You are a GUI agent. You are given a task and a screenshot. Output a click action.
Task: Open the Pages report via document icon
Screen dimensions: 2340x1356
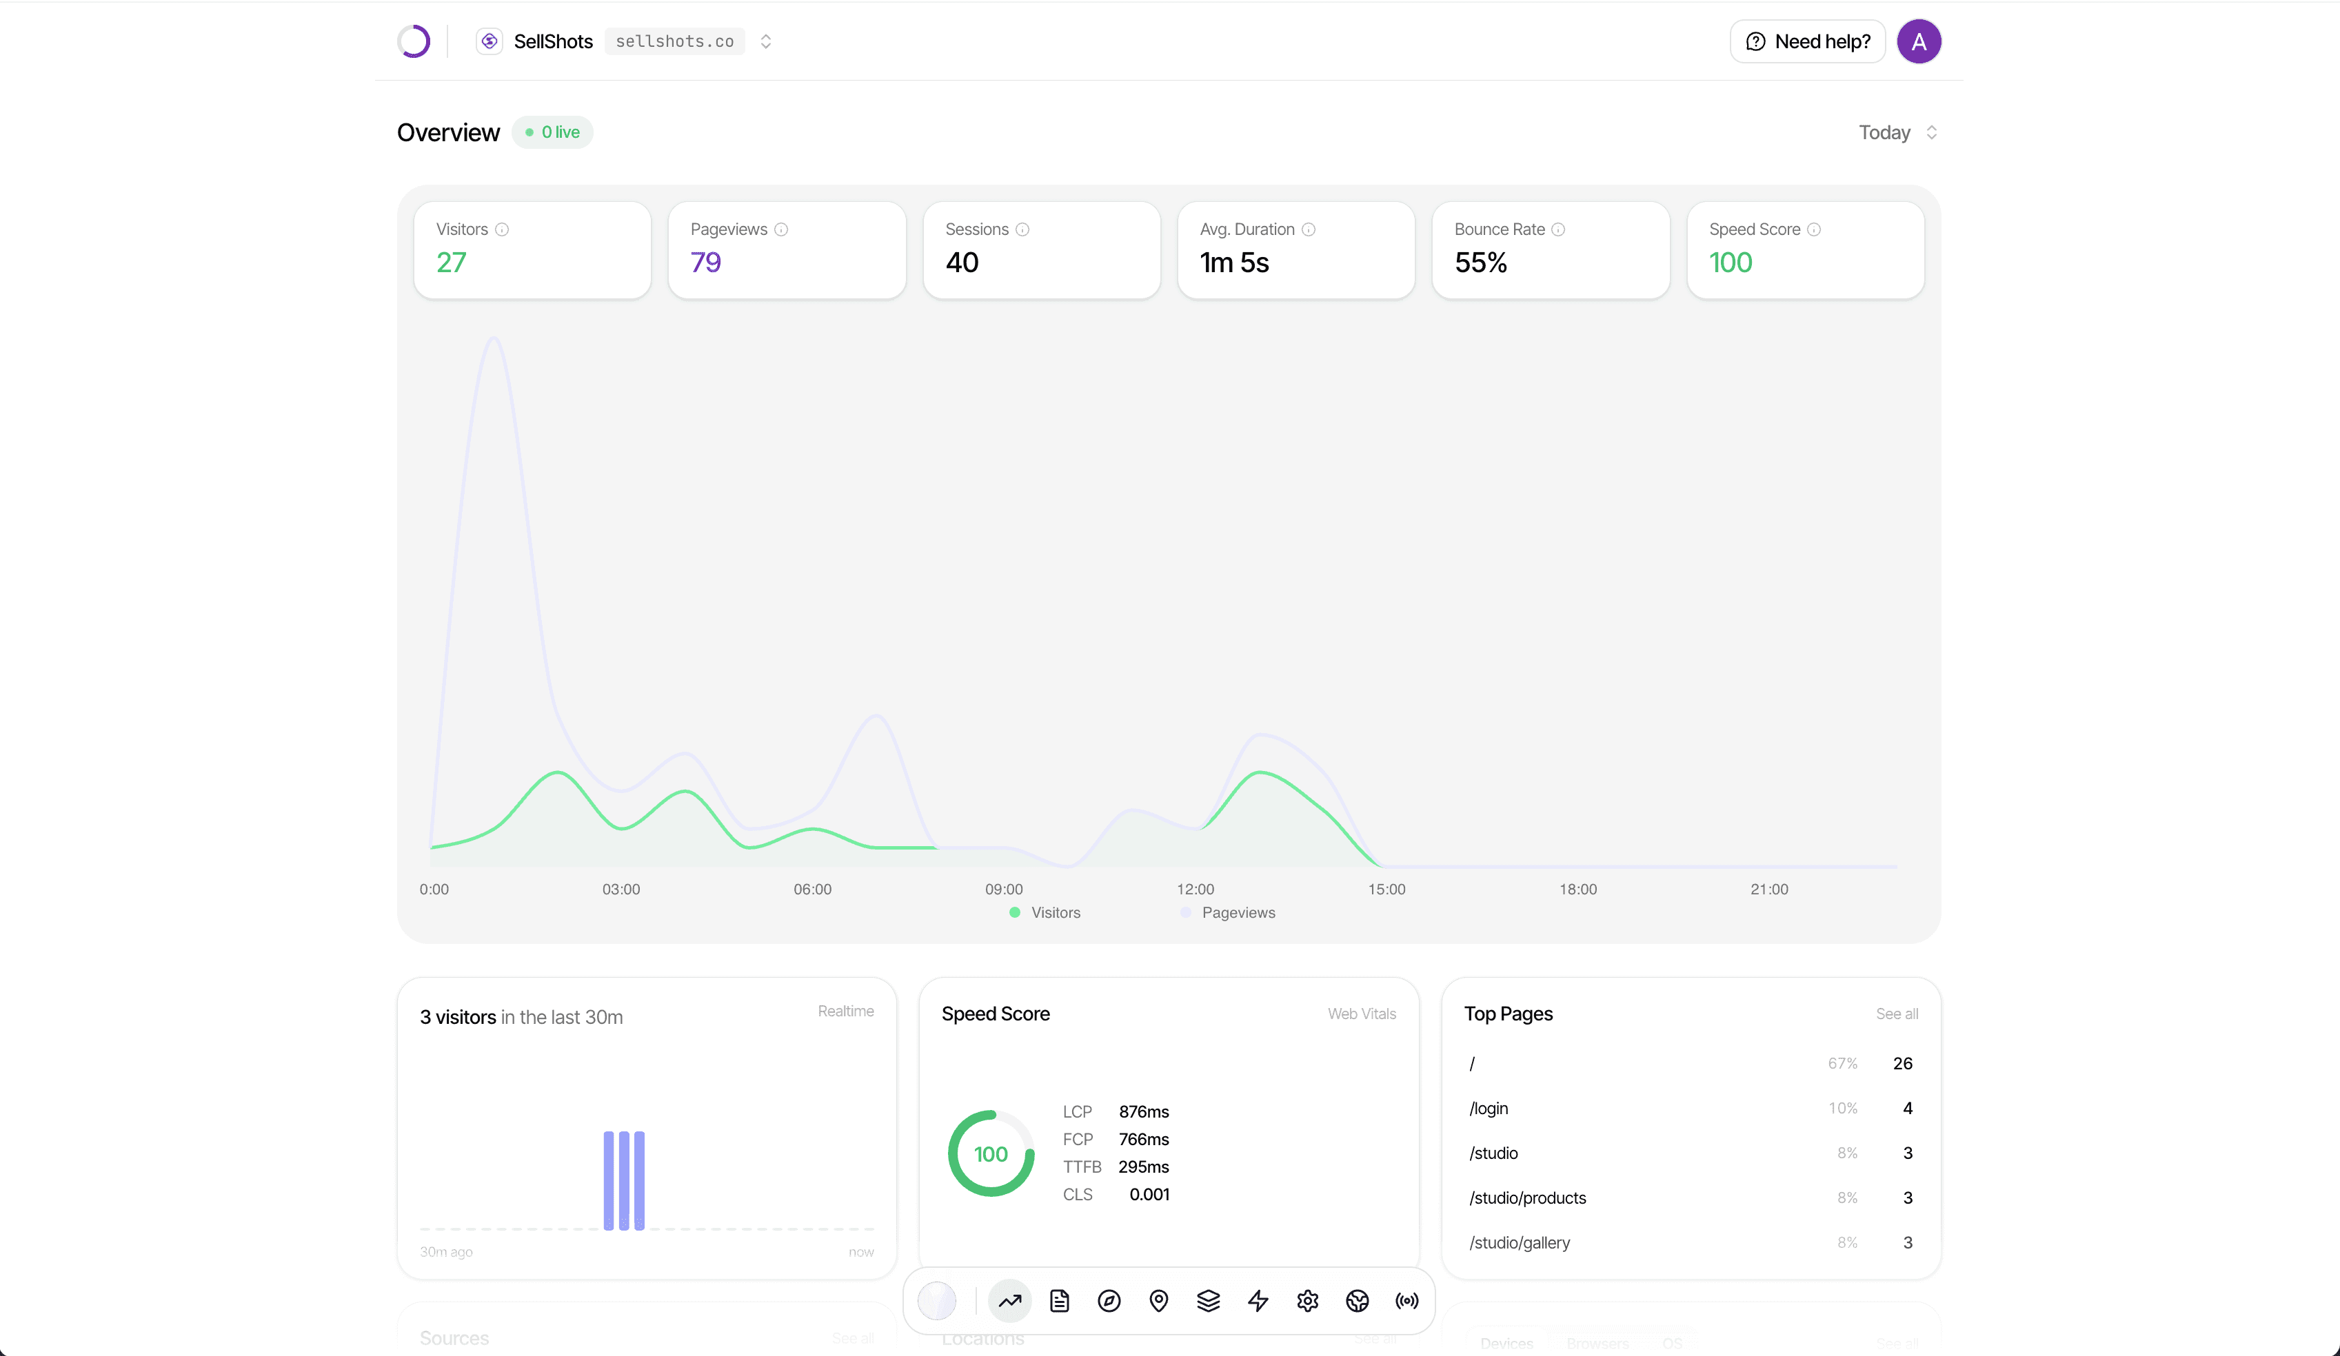1060,1300
